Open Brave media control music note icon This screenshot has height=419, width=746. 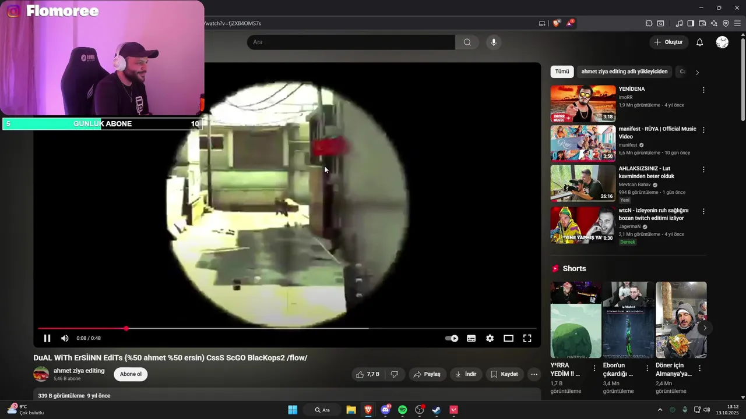click(x=679, y=23)
